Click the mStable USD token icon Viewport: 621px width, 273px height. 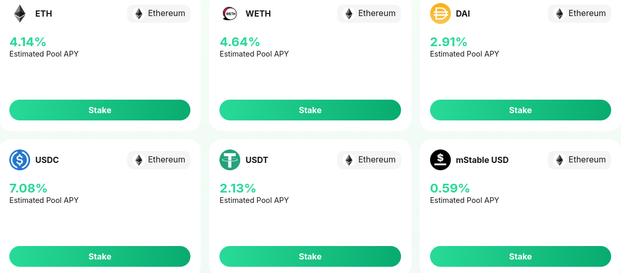440,160
